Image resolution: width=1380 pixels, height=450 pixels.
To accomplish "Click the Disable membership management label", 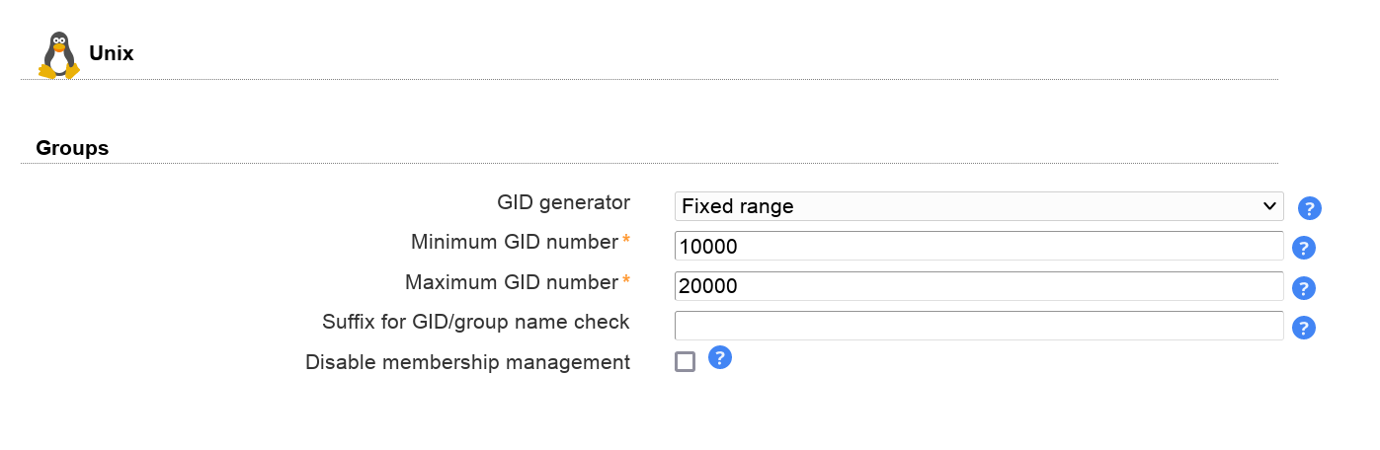I will (467, 362).
